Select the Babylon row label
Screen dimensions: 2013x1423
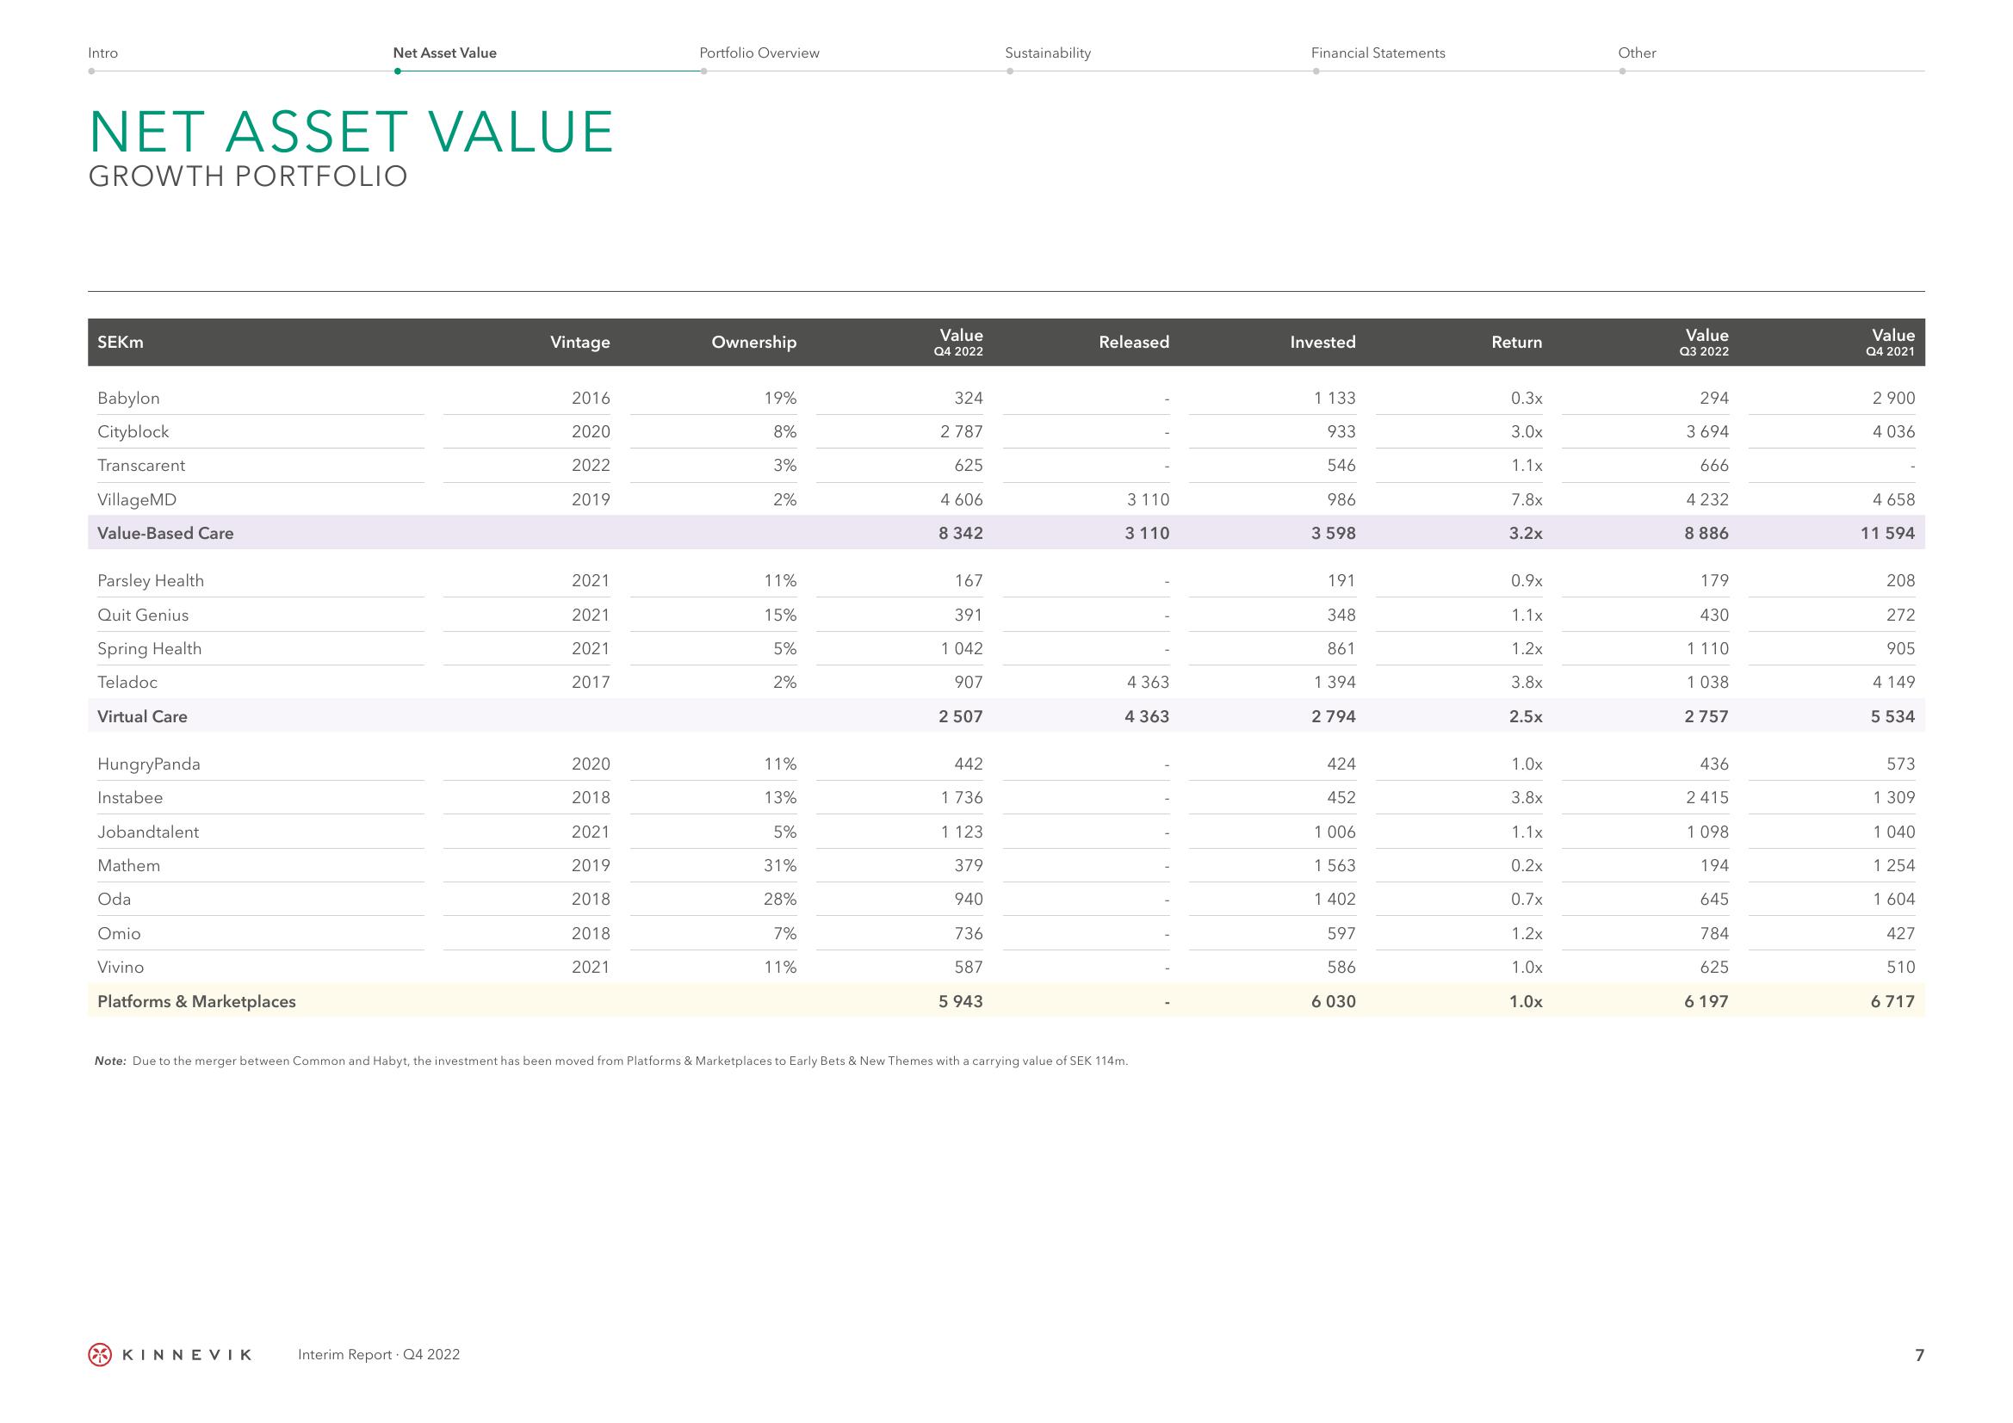[129, 398]
